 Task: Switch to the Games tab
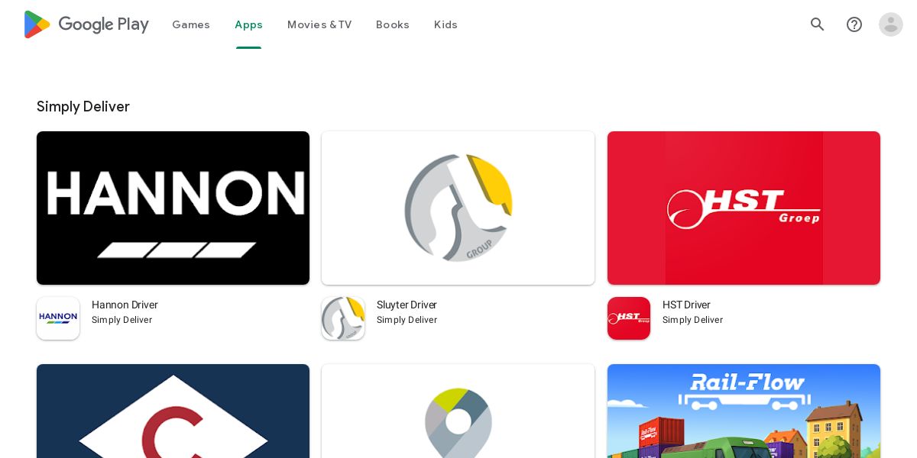point(191,24)
